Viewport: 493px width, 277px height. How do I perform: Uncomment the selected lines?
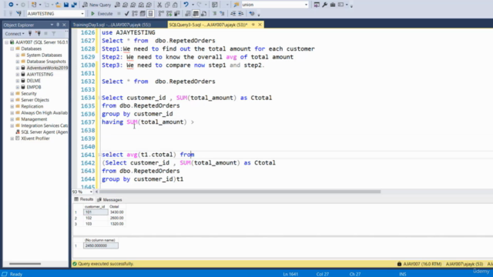[222, 14]
